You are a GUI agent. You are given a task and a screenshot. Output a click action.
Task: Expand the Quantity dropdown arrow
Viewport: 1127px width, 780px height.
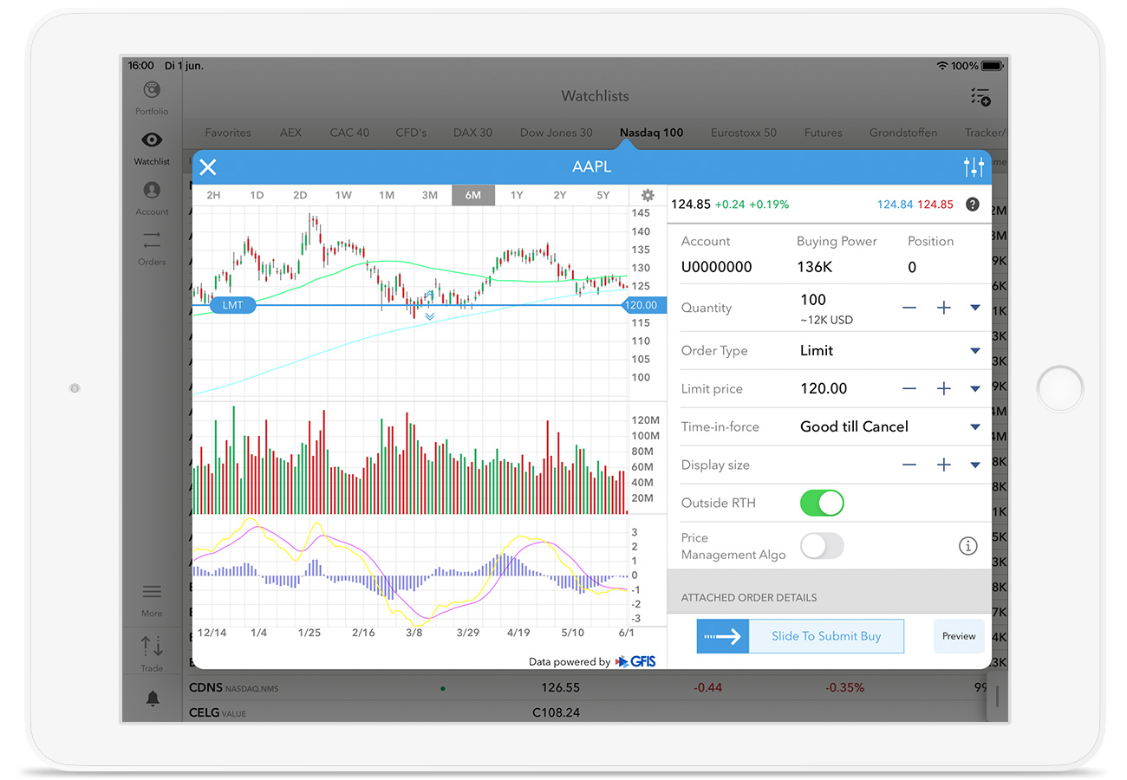point(975,308)
